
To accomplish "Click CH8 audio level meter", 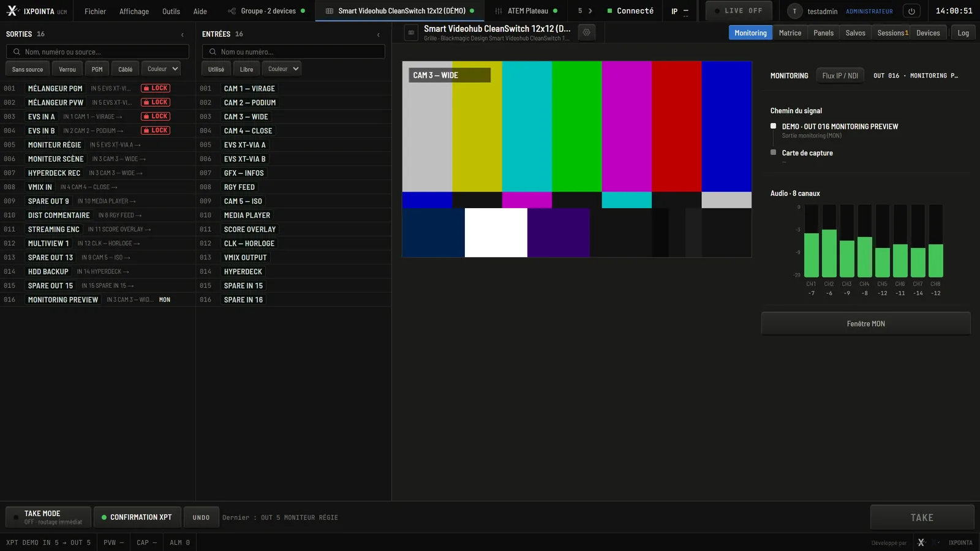I will (x=935, y=241).
